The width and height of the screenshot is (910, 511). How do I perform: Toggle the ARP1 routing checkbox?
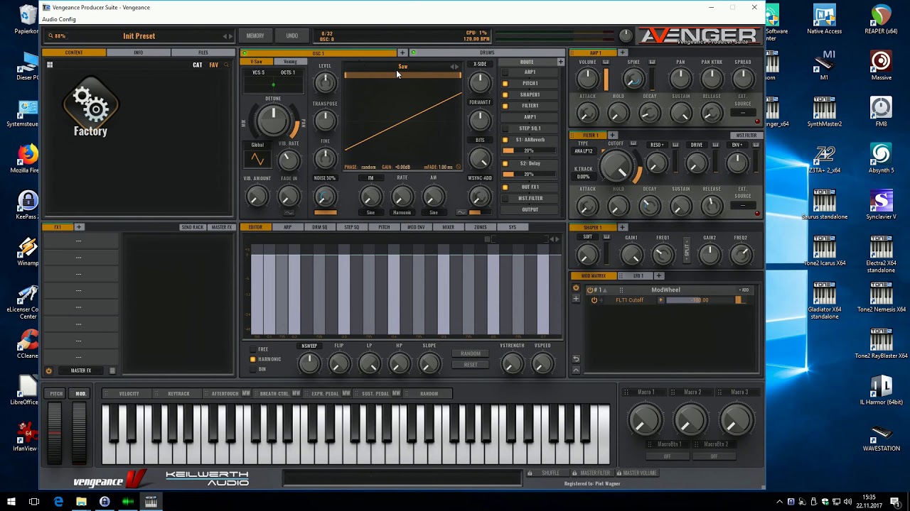505,72
